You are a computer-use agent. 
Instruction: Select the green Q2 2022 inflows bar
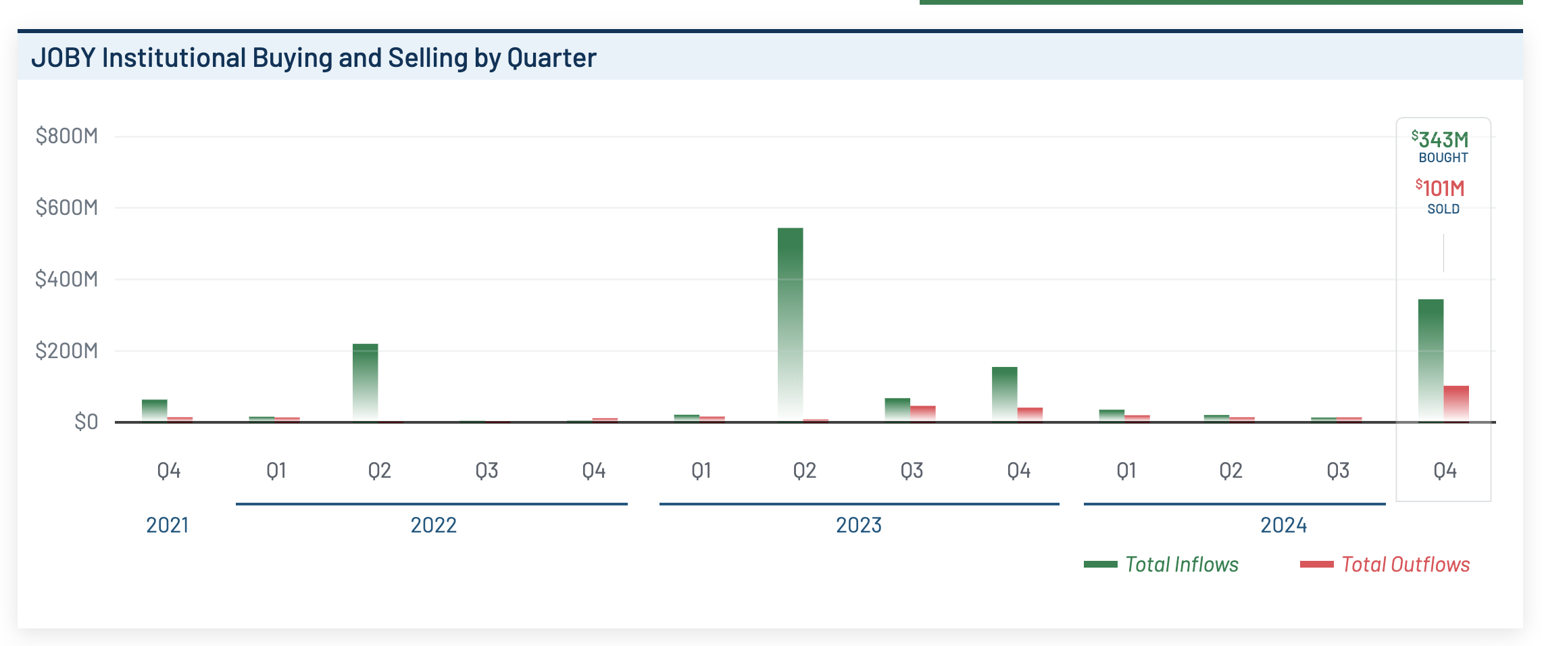(x=365, y=383)
